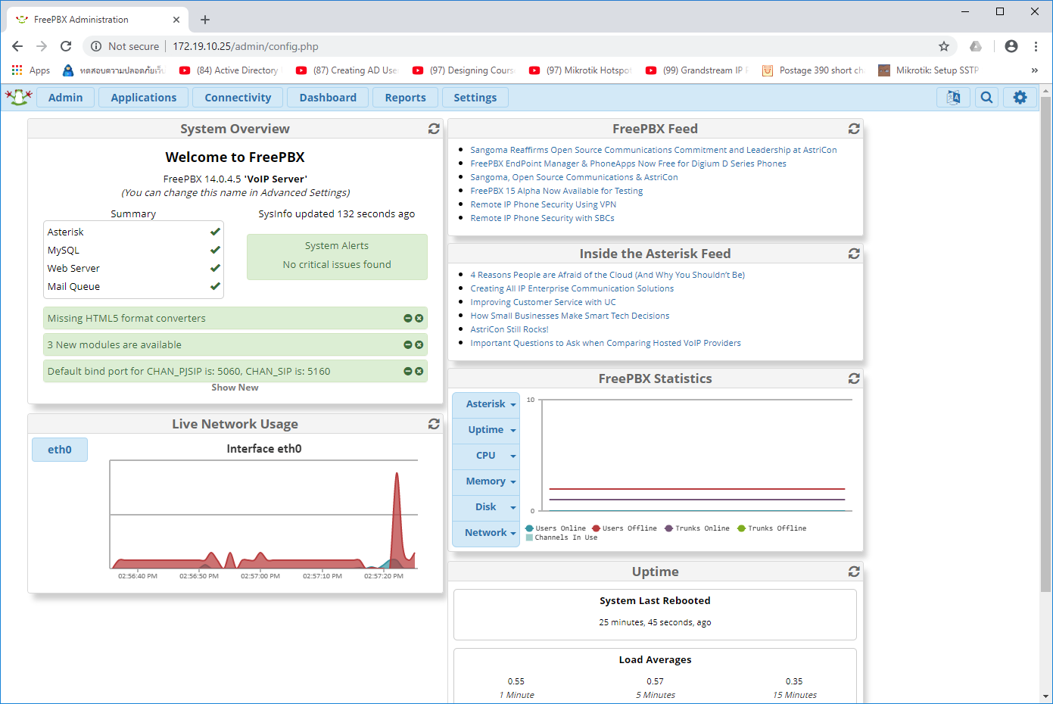Open the Applications menu
Screen dimensions: 1053x704
[144, 98]
